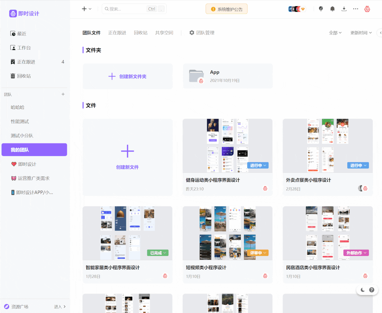Change 已完成 status on 智能家居类 file

tap(158, 253)
